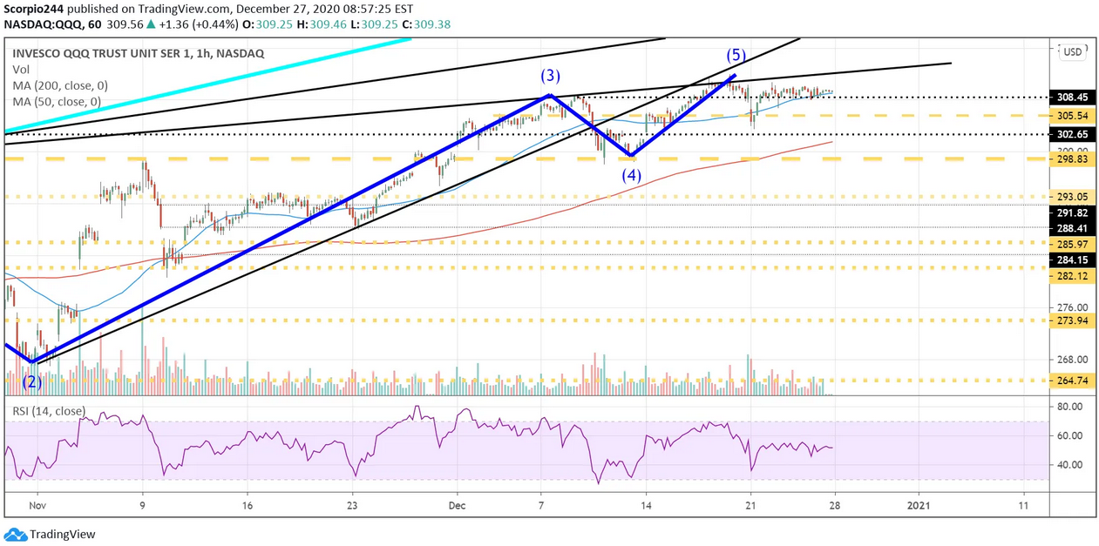The width and height of the screenshot is (1099, 546).
Task: Click the RSI axis value 60.00
Action: coord(1070,435)
